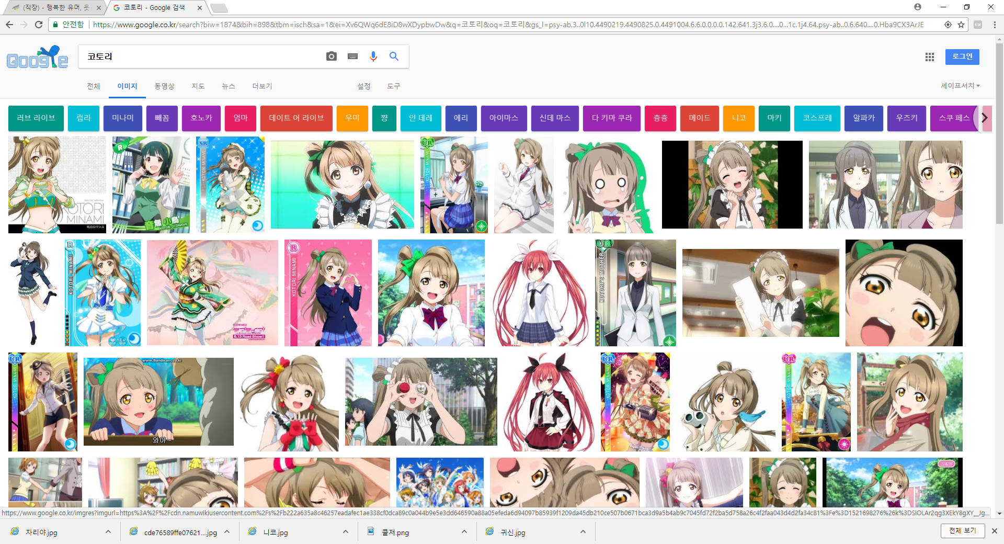Open the Google apps grid

[930, 57]
